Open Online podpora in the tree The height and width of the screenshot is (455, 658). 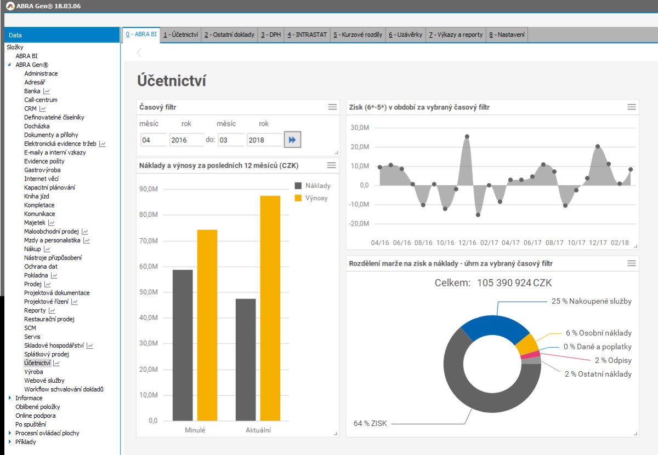[36, 416]
